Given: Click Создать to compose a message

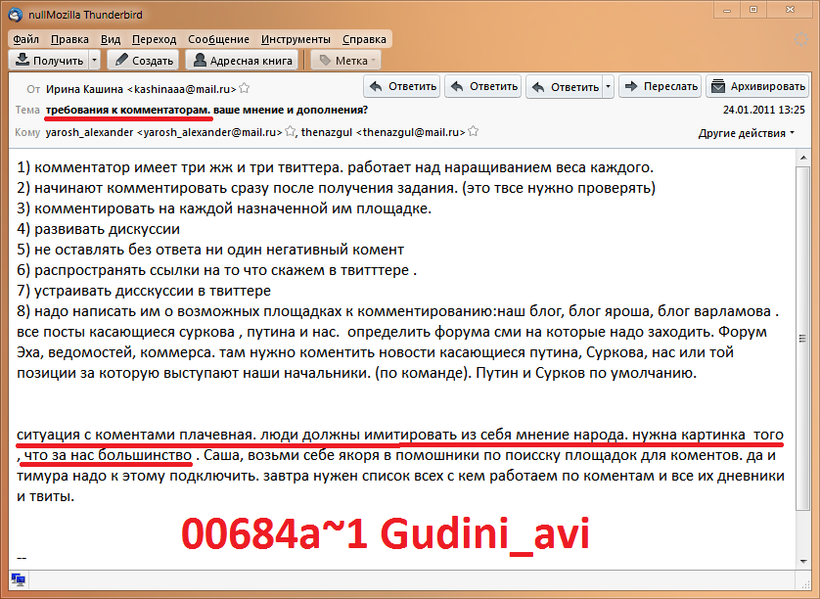Looking at the screenshot, I should point(143,61).
